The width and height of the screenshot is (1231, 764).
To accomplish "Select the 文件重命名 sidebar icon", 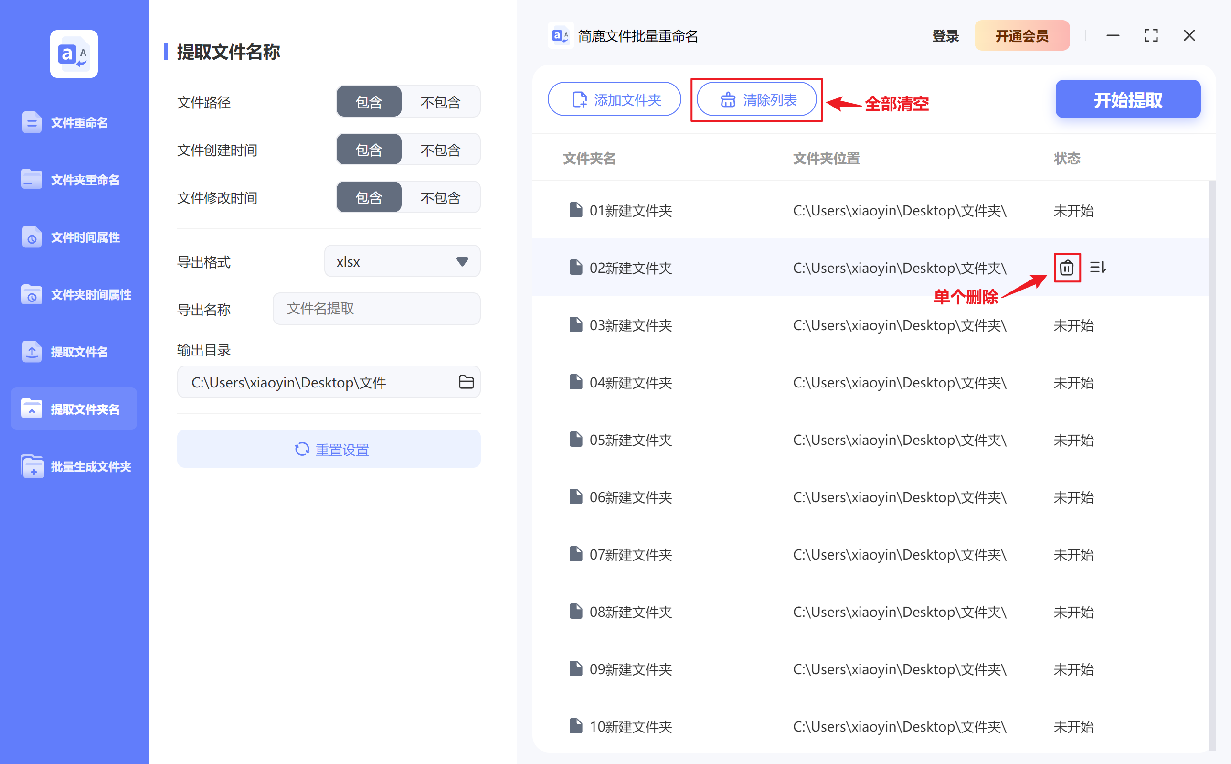I will coord(32,122).
